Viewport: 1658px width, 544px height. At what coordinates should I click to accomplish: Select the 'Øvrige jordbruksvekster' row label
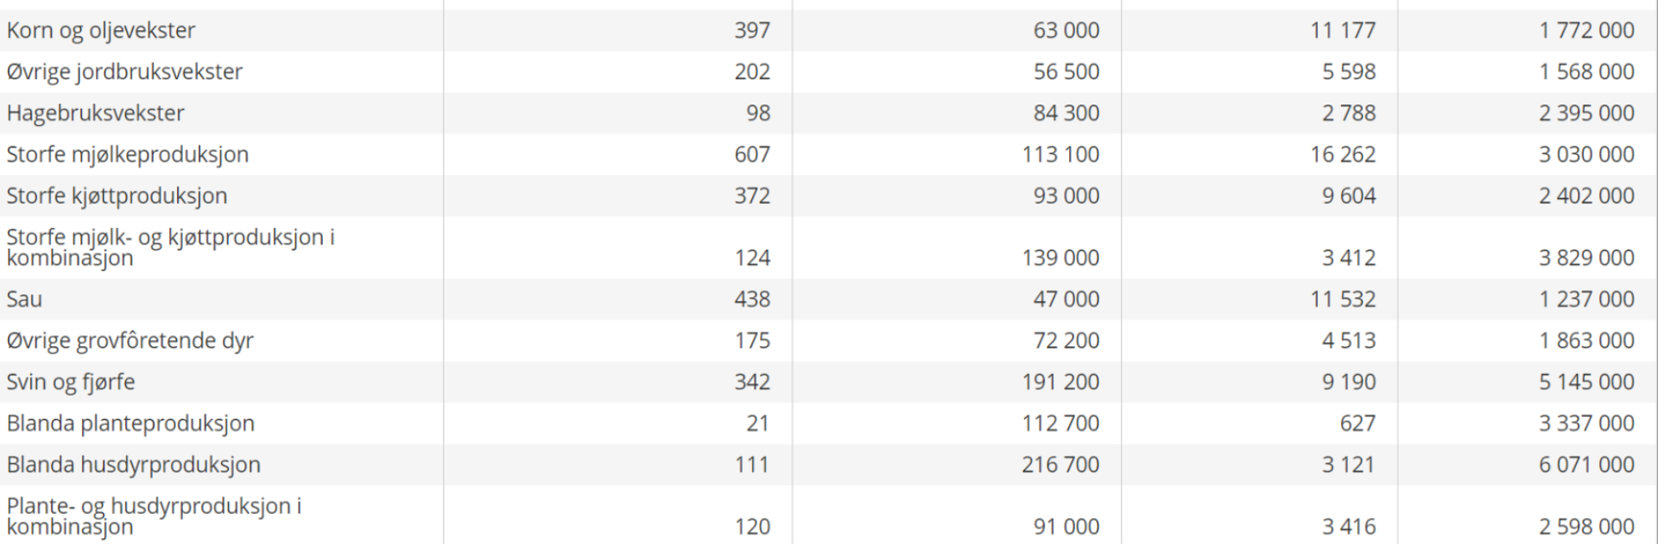124,72
